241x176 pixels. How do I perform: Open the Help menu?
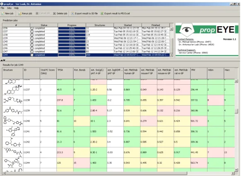pos(16,8)
